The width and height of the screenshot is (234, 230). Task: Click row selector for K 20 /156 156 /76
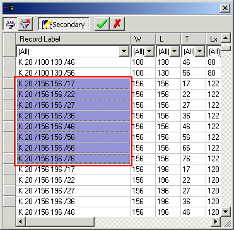(x=9, y=159)
